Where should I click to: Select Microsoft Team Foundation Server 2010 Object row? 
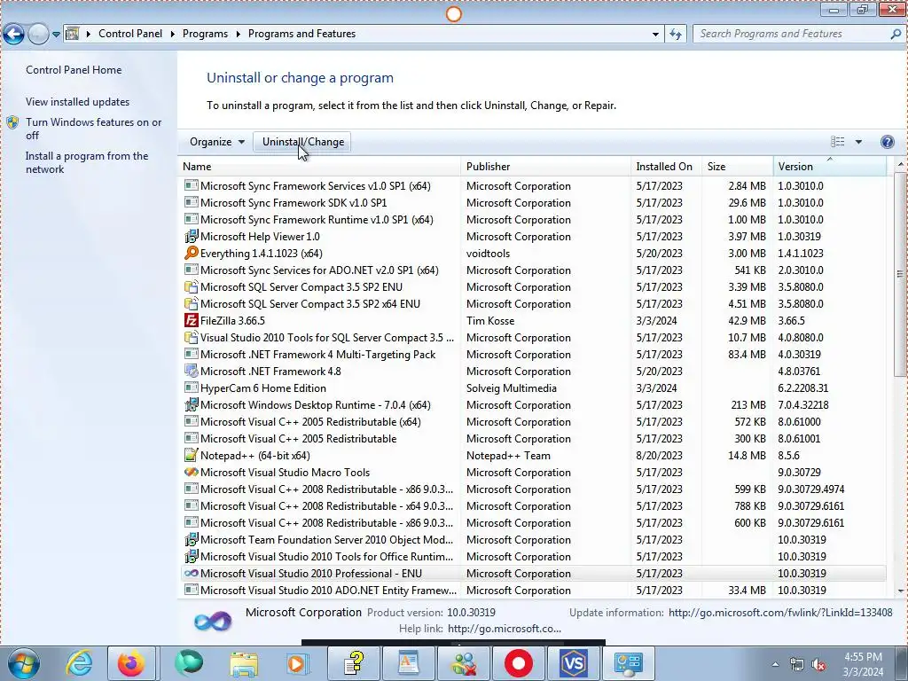(x=535, y=540)
